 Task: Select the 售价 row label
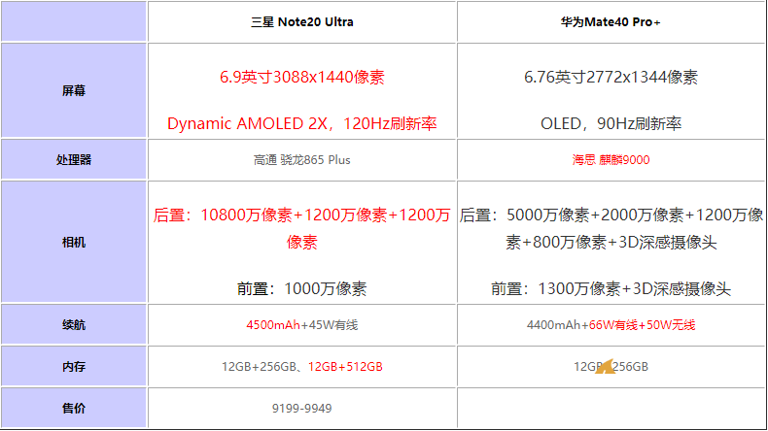click(74, 408)
